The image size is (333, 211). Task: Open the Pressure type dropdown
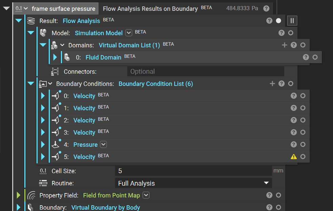click(x=104, y=144)
